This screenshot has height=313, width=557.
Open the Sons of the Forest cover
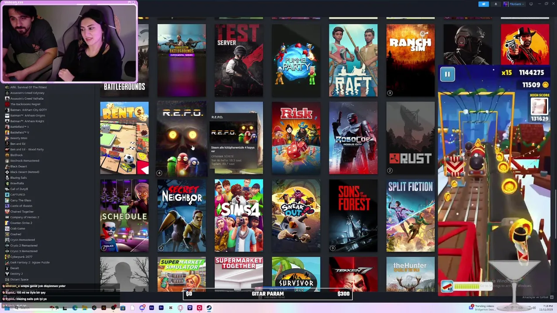tap(353, 216)
